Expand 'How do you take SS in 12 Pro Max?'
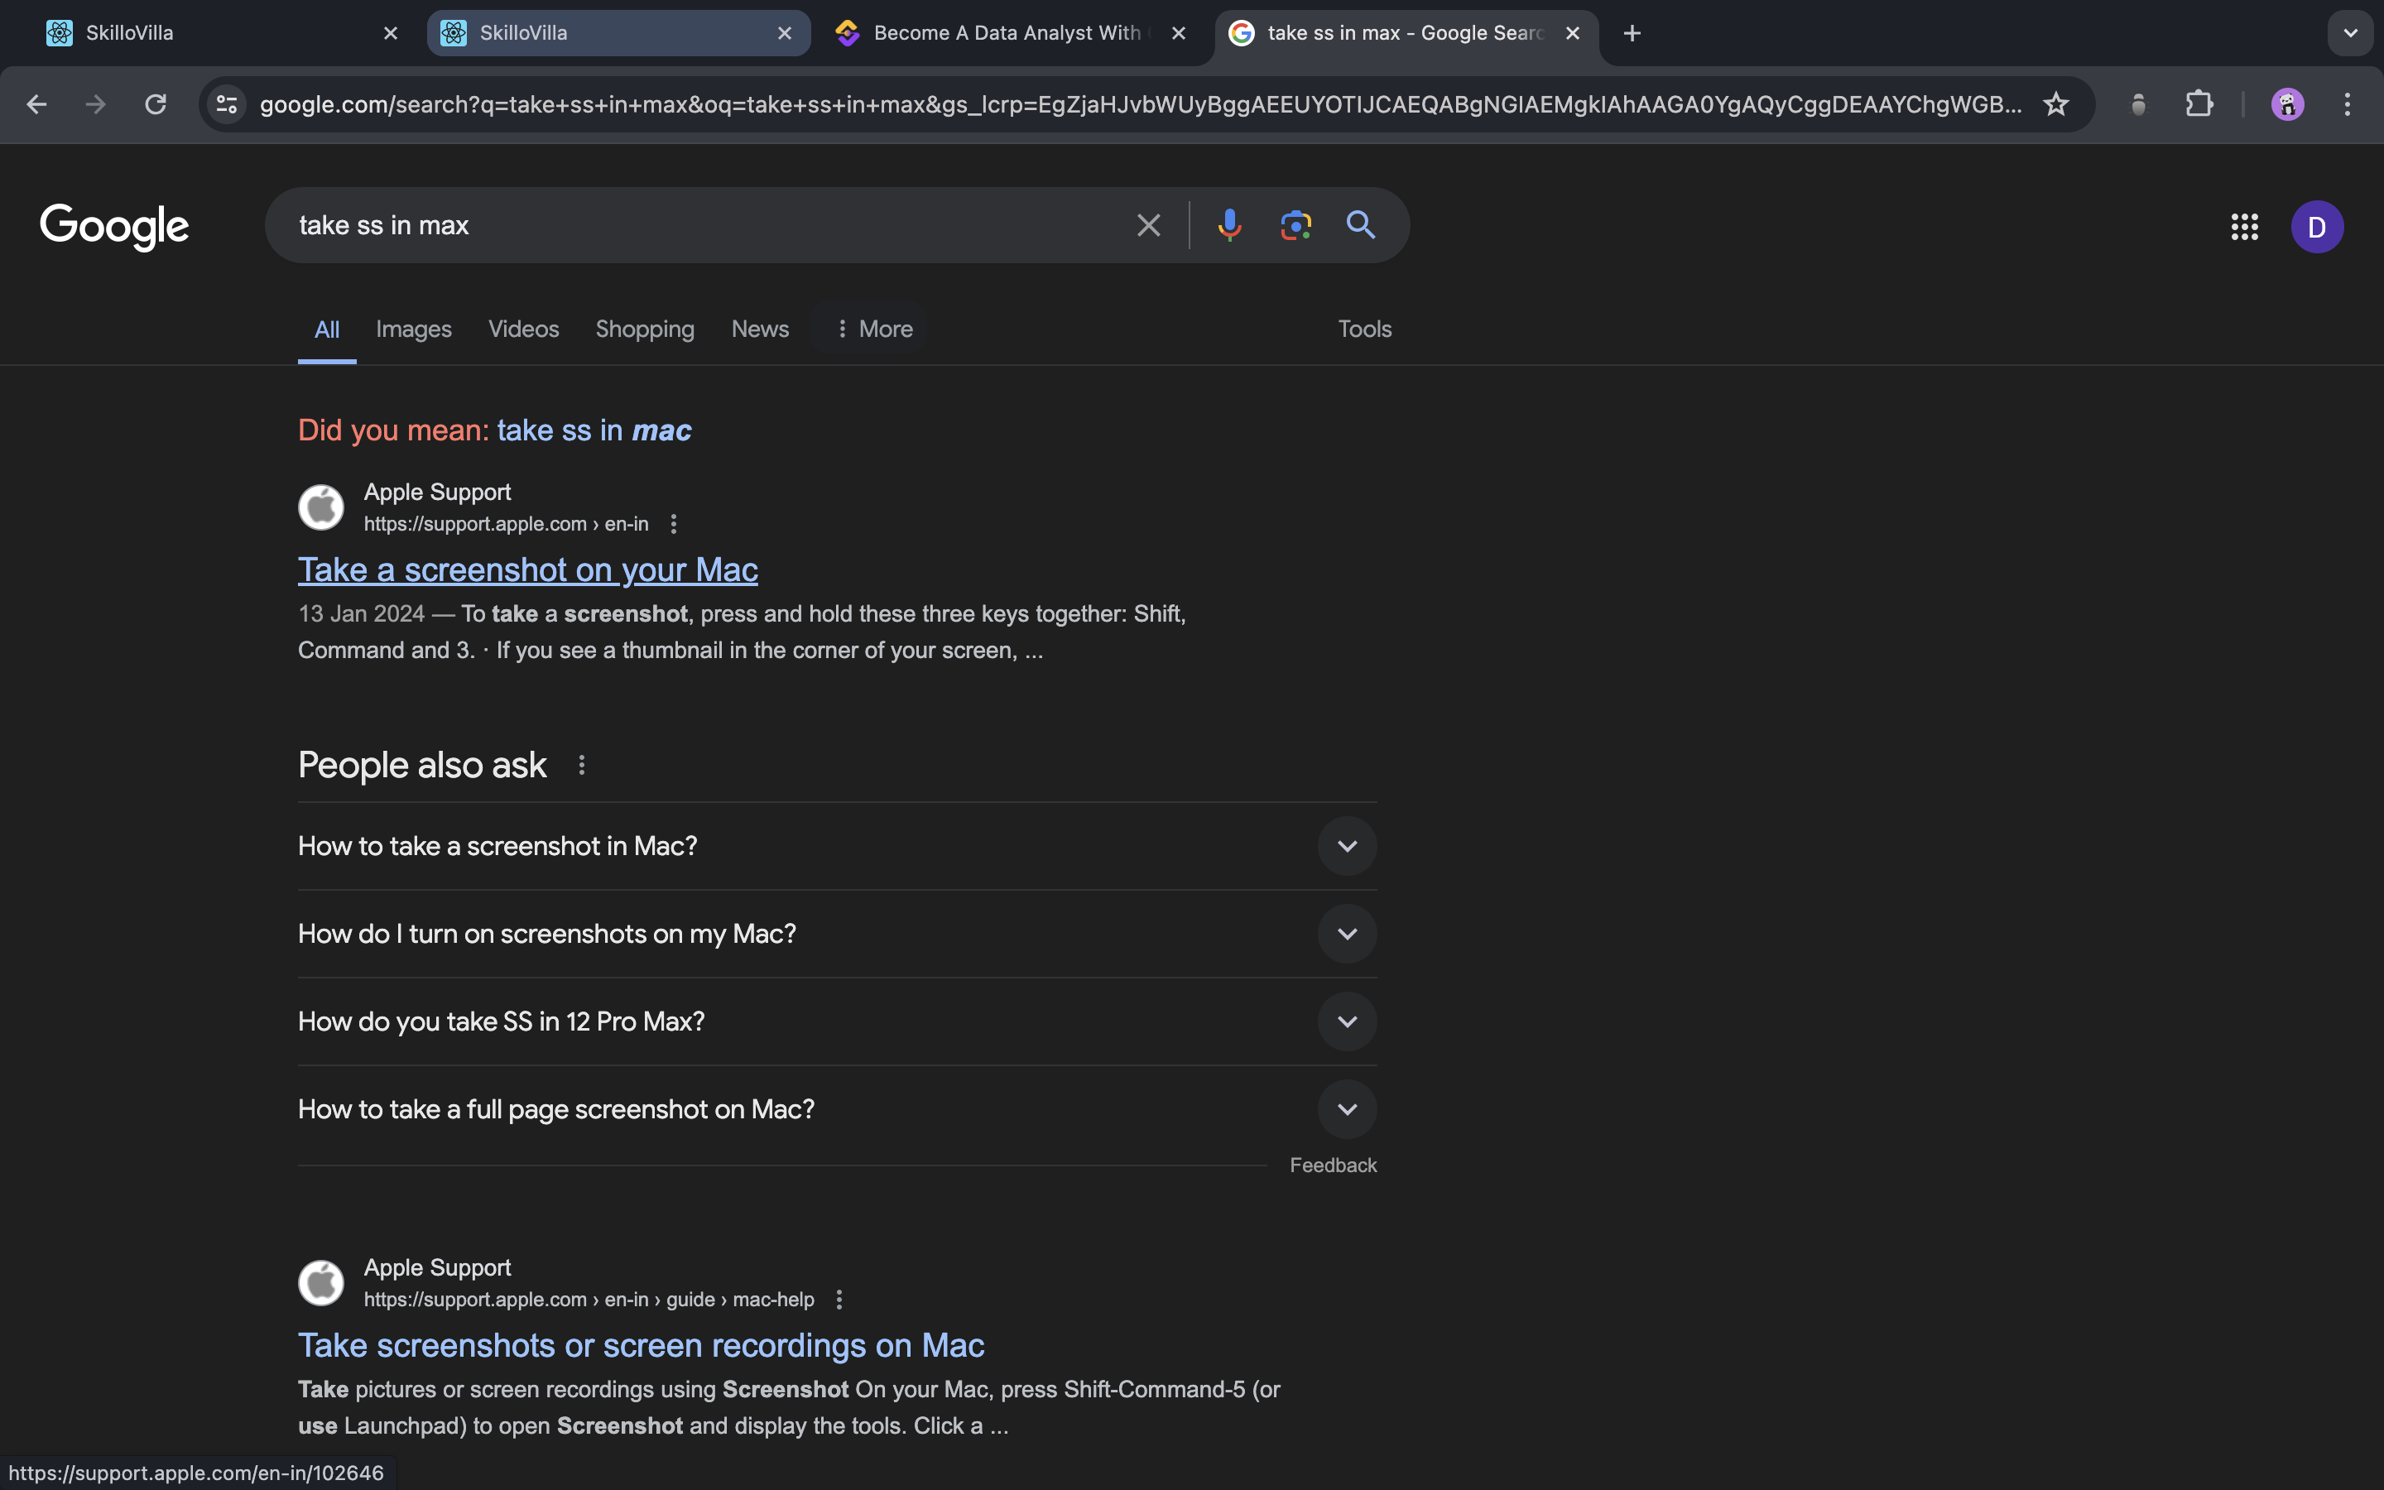2384x1490 pixels. (1347, 1021)
